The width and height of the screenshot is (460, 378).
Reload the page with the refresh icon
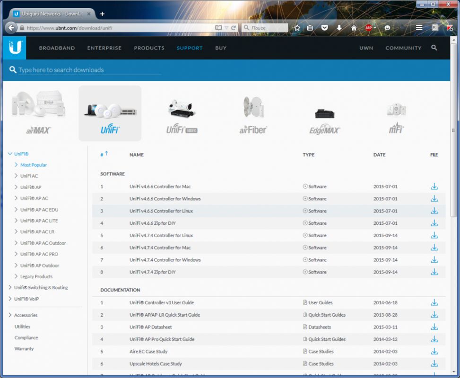(234, 28)
